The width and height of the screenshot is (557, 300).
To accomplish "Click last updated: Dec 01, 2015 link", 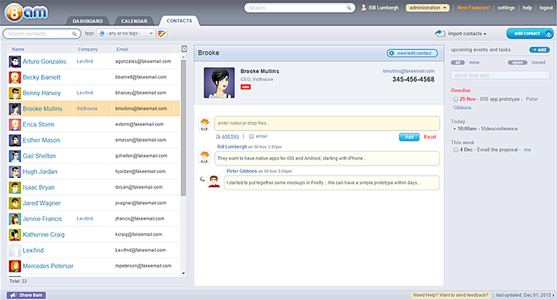I will [525, 295].
